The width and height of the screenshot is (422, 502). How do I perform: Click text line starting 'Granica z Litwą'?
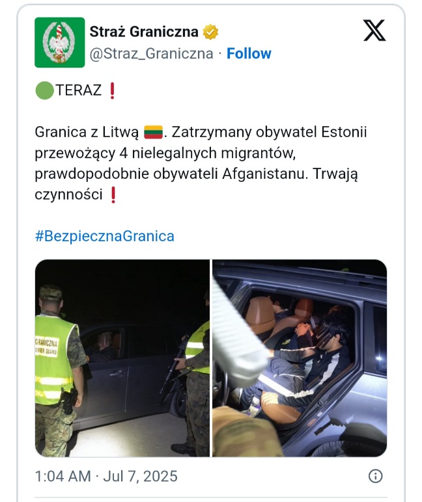[201, 132]
